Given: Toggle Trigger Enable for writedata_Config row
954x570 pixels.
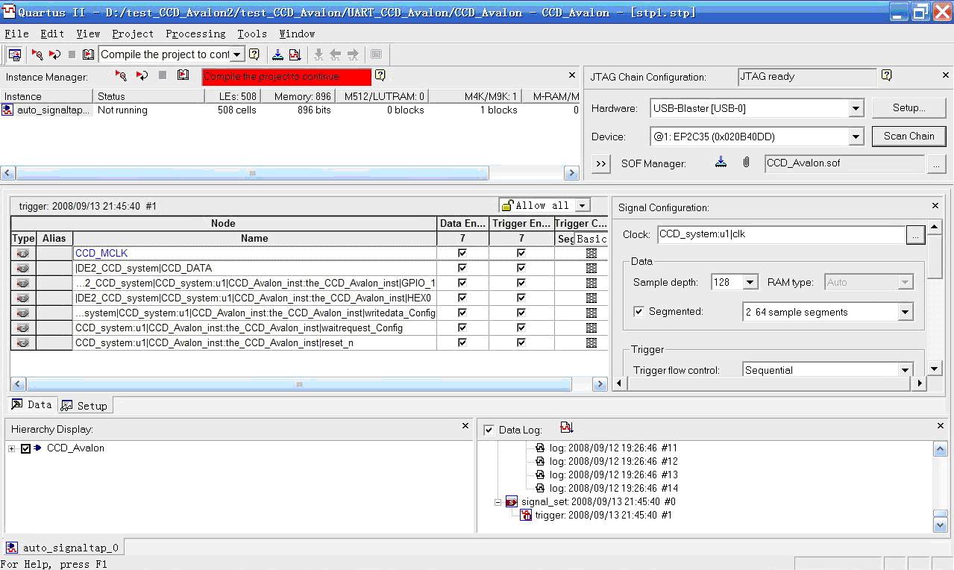Looking at the screenshot, I should coord(521,313).
